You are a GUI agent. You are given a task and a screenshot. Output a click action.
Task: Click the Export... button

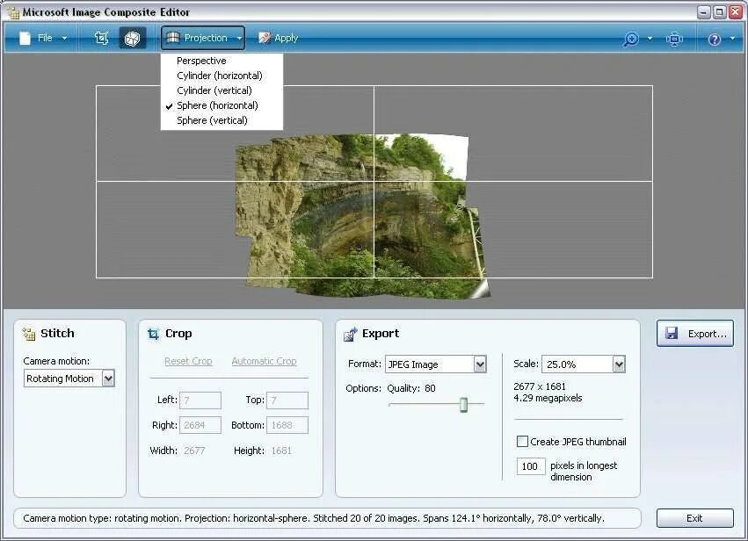pyautogui.click(x=695, y=334)
